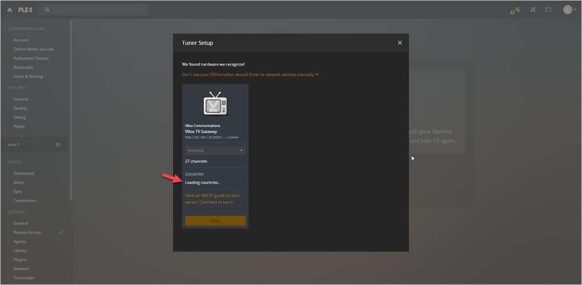
Task: Click 'We found hardware we recognize!' text
Action: point(214,64)
